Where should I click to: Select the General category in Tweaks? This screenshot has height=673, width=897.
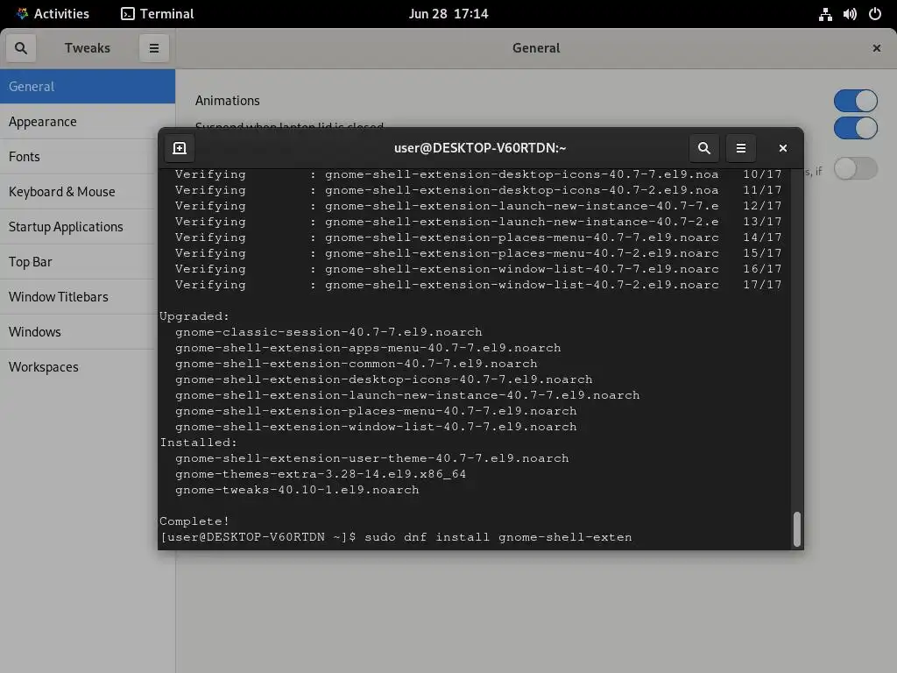(x=88, y=87)
